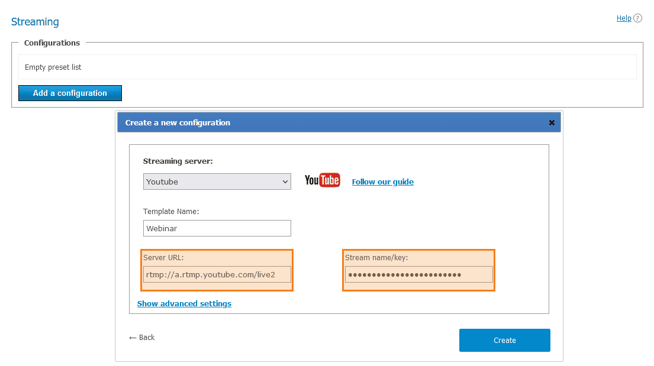Click the Help question mark icon
The image size is (654, 366).
pos(638,18)
